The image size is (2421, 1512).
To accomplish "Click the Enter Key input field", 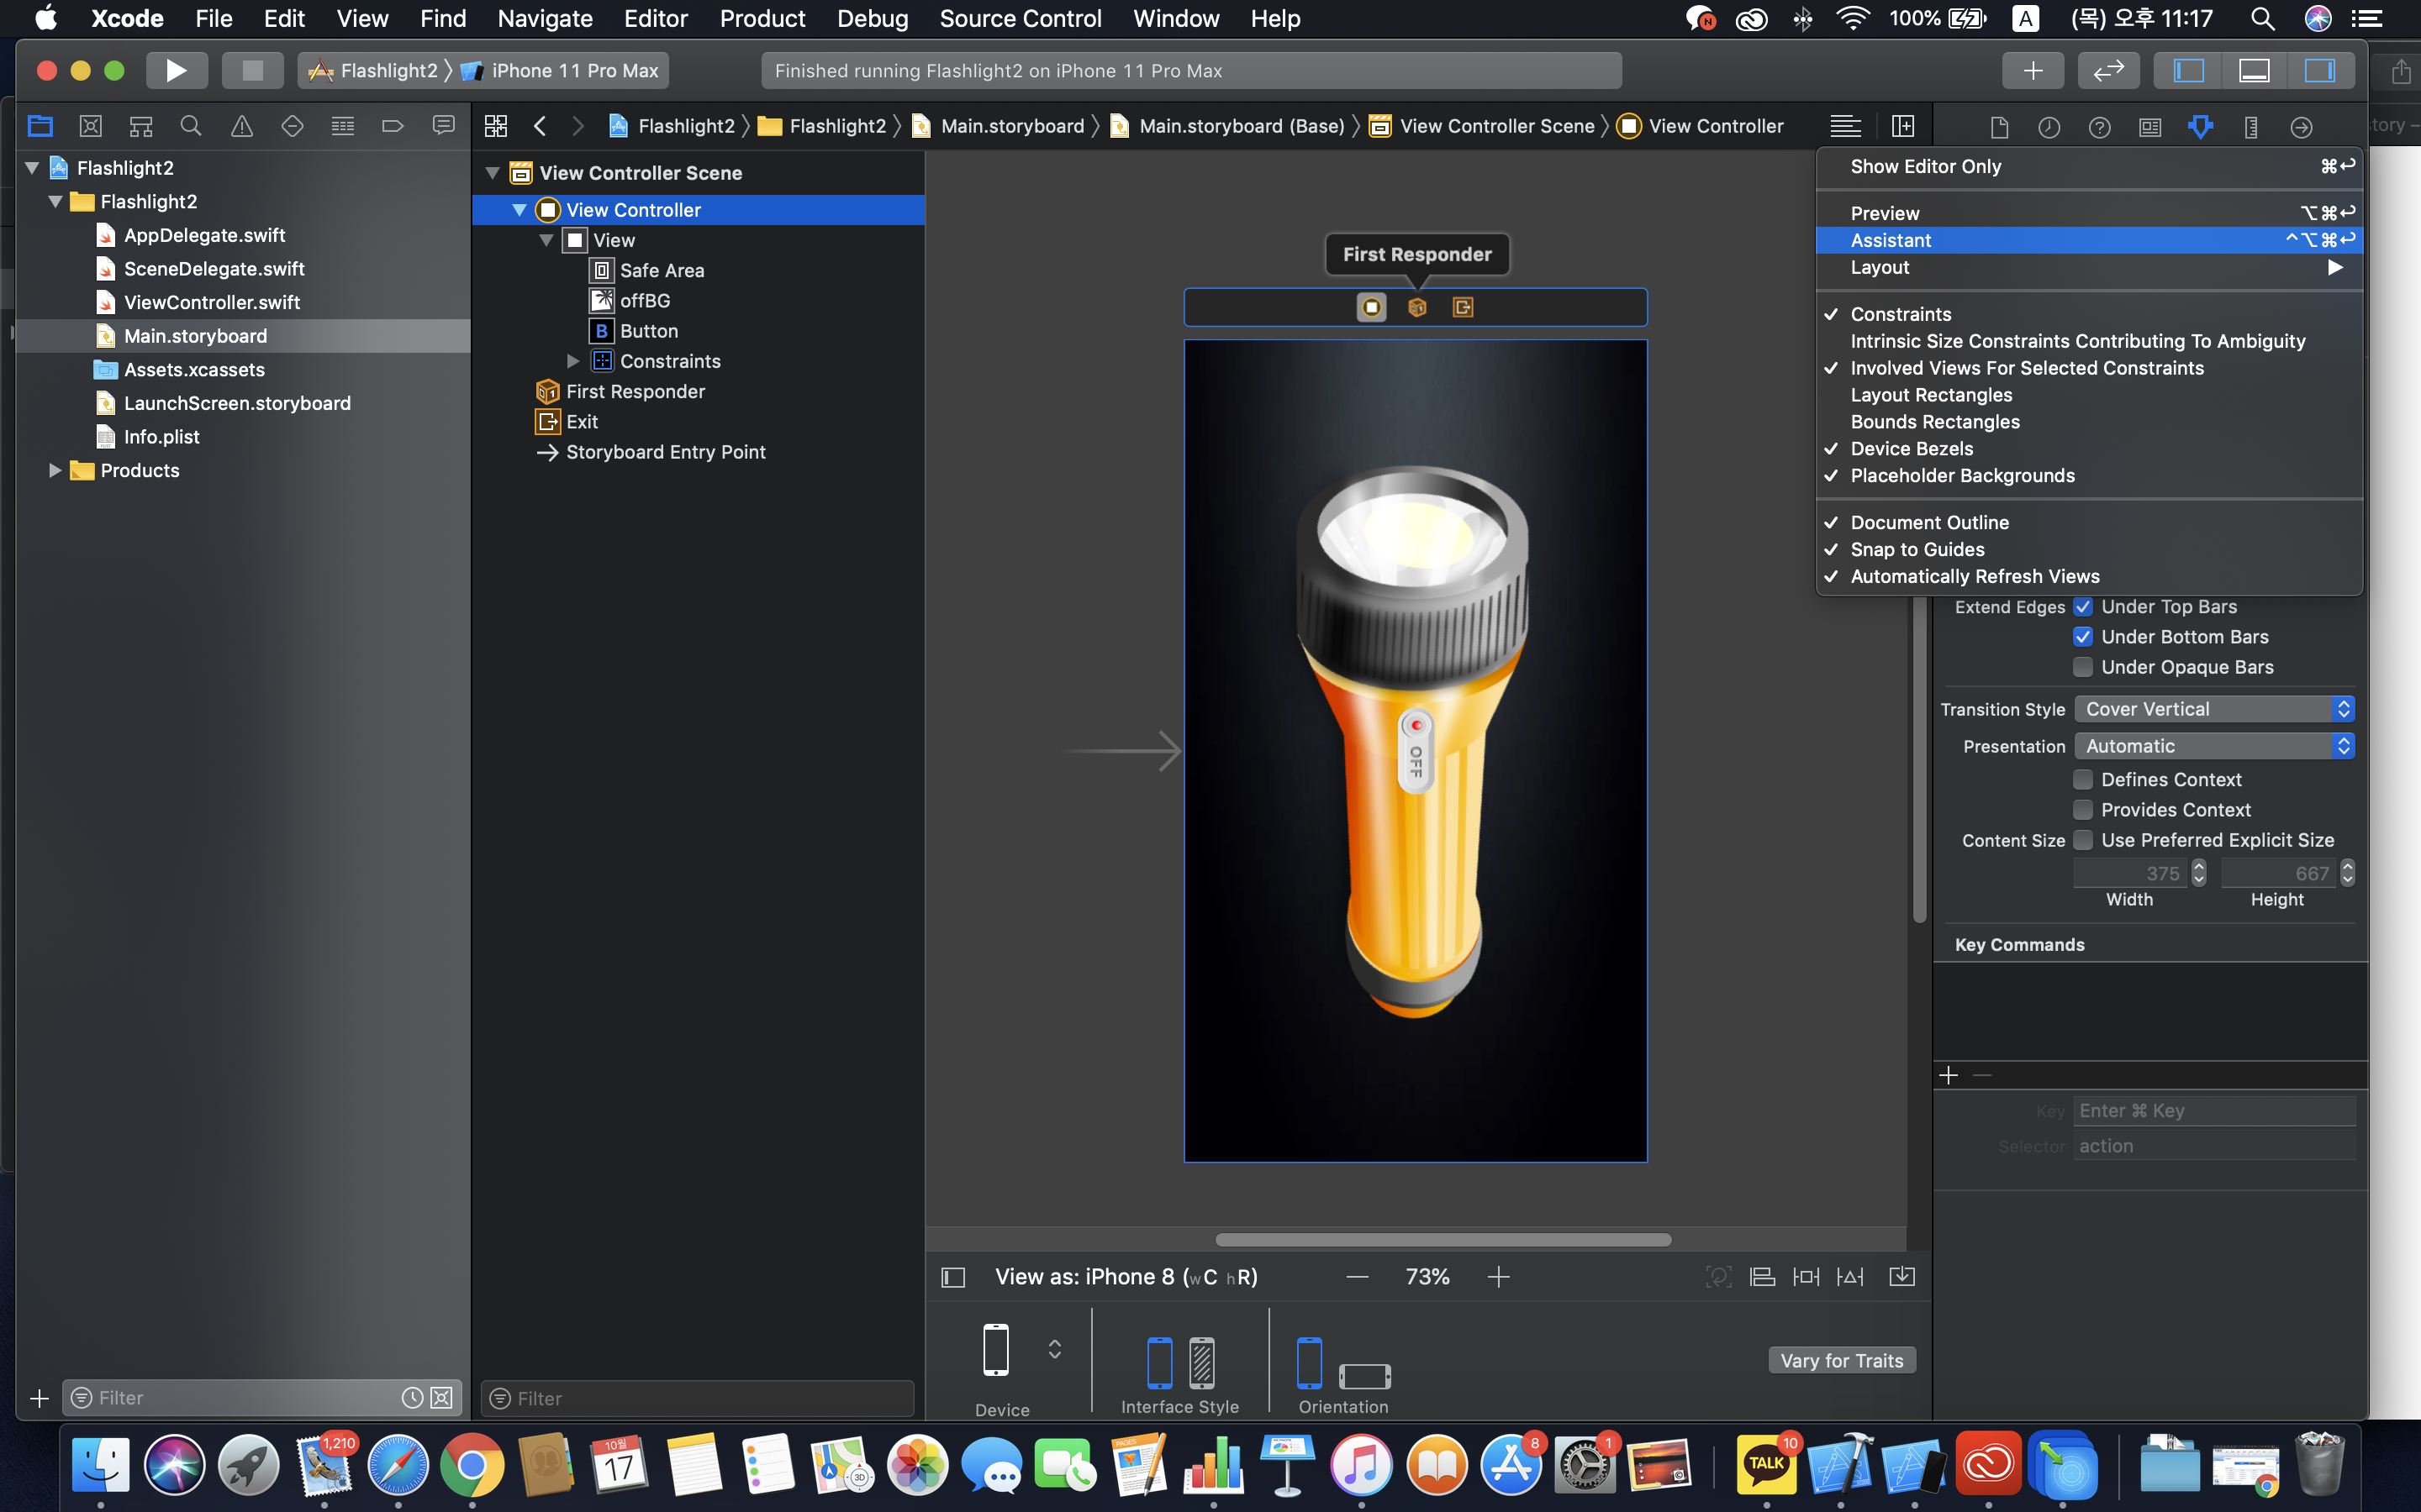I will pos(2213,1111).
